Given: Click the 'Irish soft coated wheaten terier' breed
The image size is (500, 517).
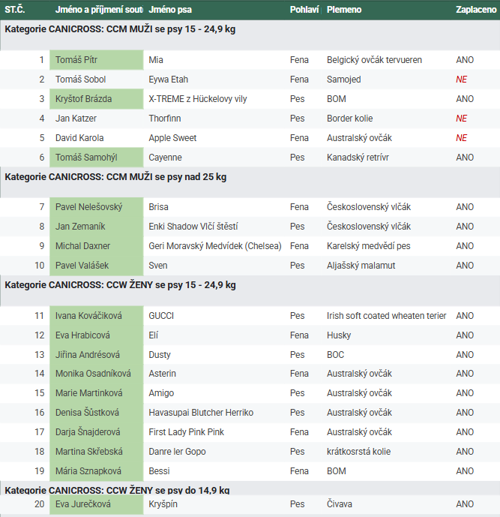Looking at the screenshot, I should [386, 316].
